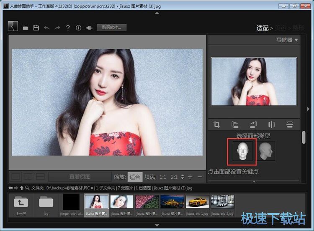
Task: Expand the controls panel down arrow
Action: [x=254, y=182]
